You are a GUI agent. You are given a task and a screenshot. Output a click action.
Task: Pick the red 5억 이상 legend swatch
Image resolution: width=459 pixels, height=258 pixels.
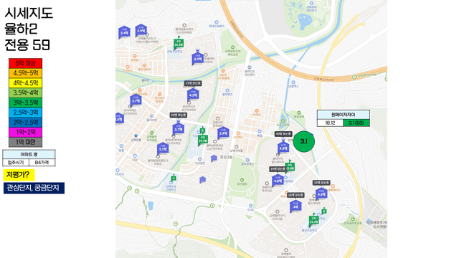point(26,63)
